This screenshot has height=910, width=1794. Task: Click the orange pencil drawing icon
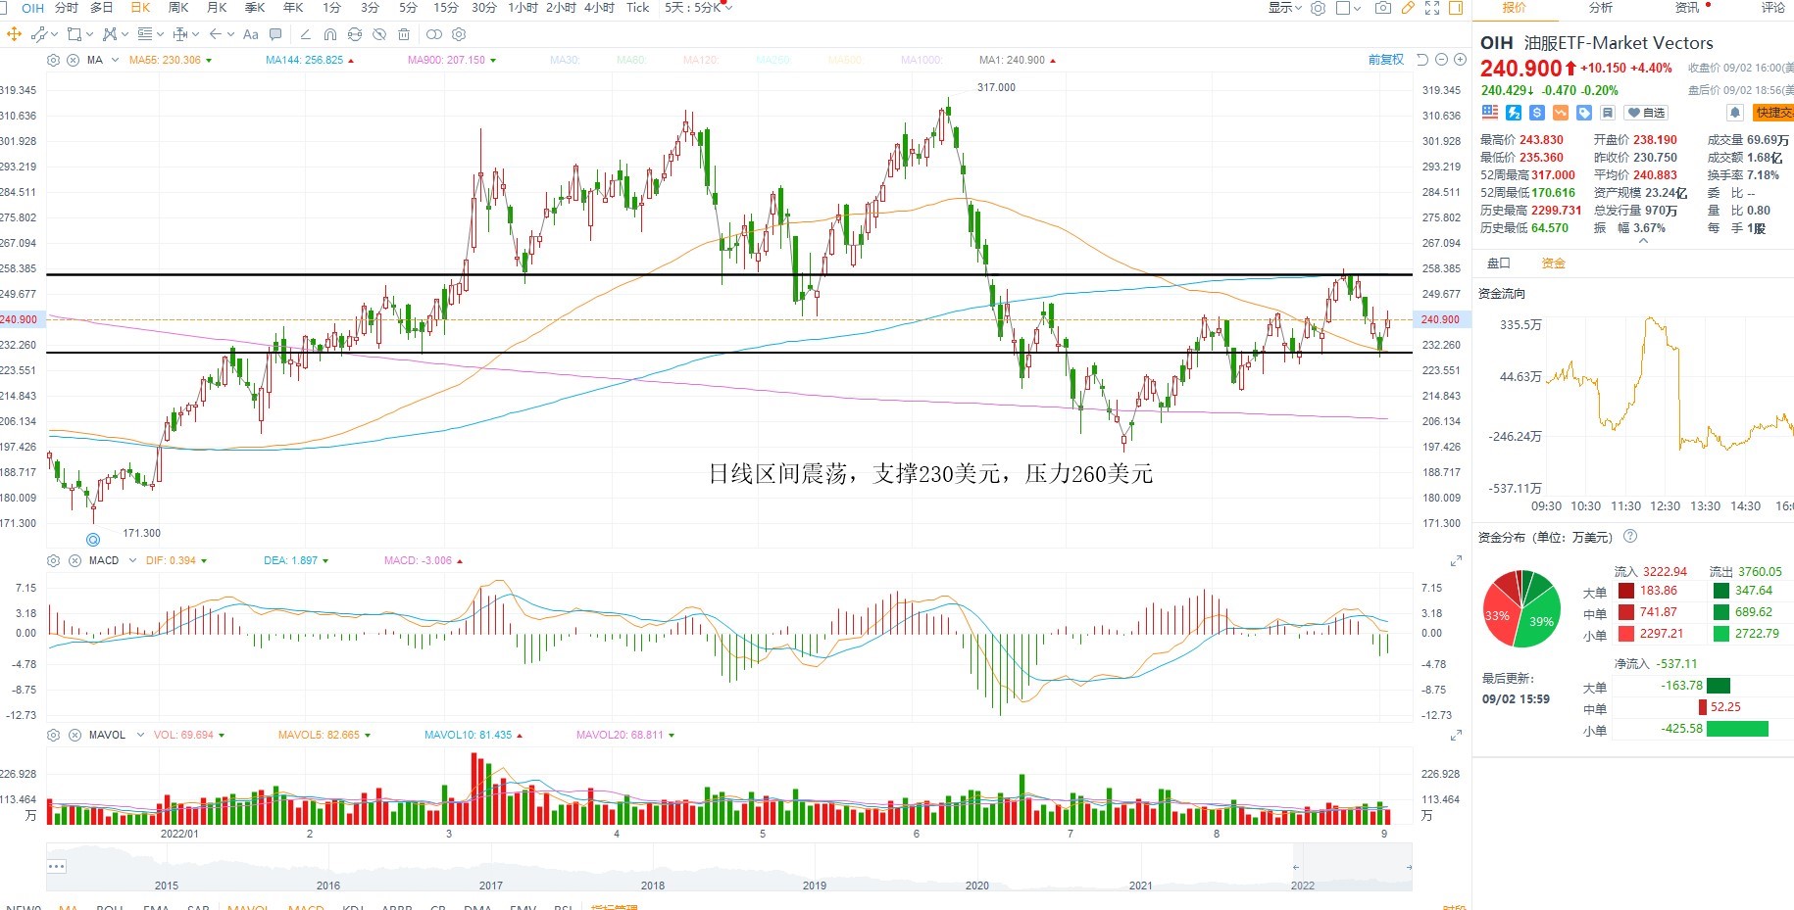[1408, 8]
